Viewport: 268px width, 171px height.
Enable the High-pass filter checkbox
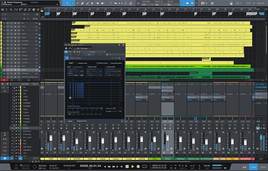[87, 67]
